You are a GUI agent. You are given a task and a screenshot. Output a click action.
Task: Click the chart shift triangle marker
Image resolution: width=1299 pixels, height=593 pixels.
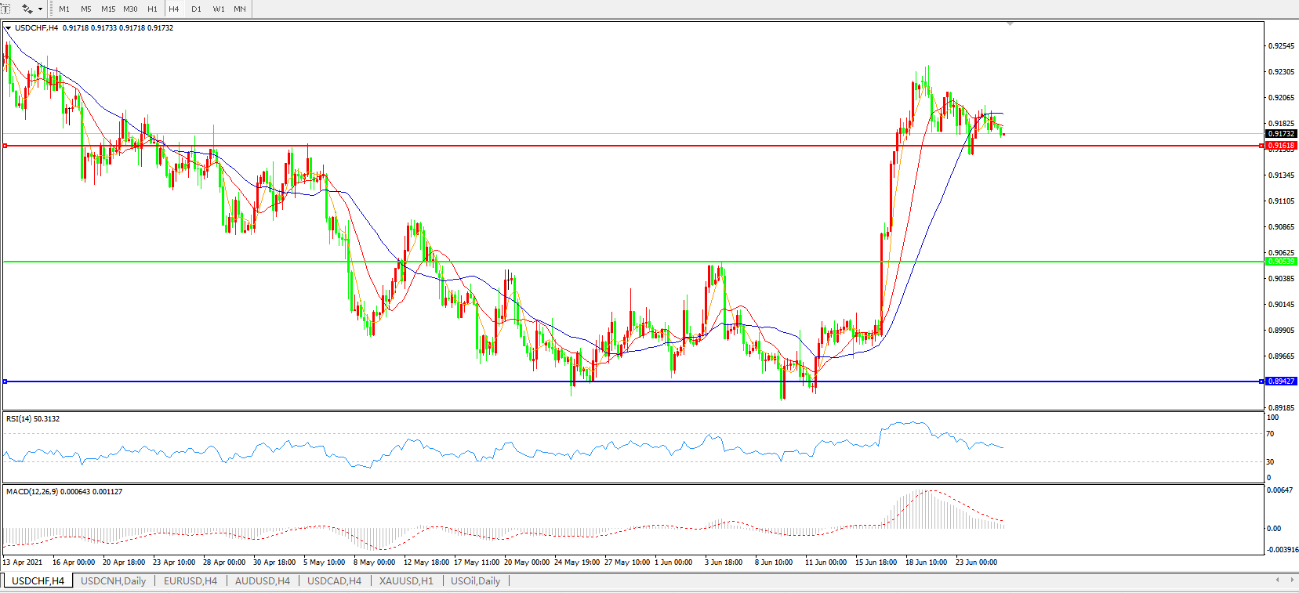(1010, 24)
